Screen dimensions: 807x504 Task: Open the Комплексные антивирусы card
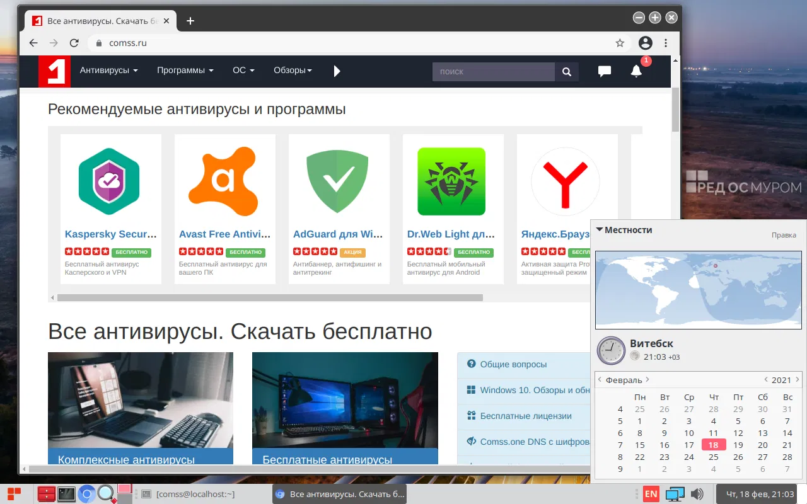pos(141,408)
